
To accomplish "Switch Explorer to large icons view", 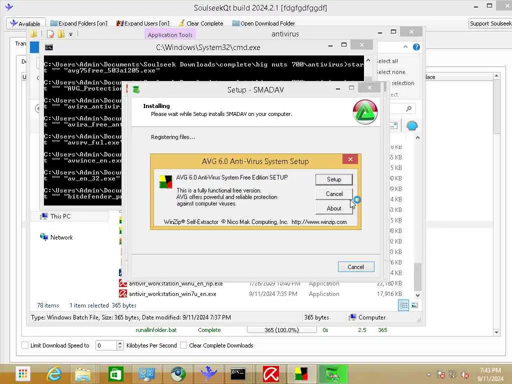I will click(x=414, y=305).
